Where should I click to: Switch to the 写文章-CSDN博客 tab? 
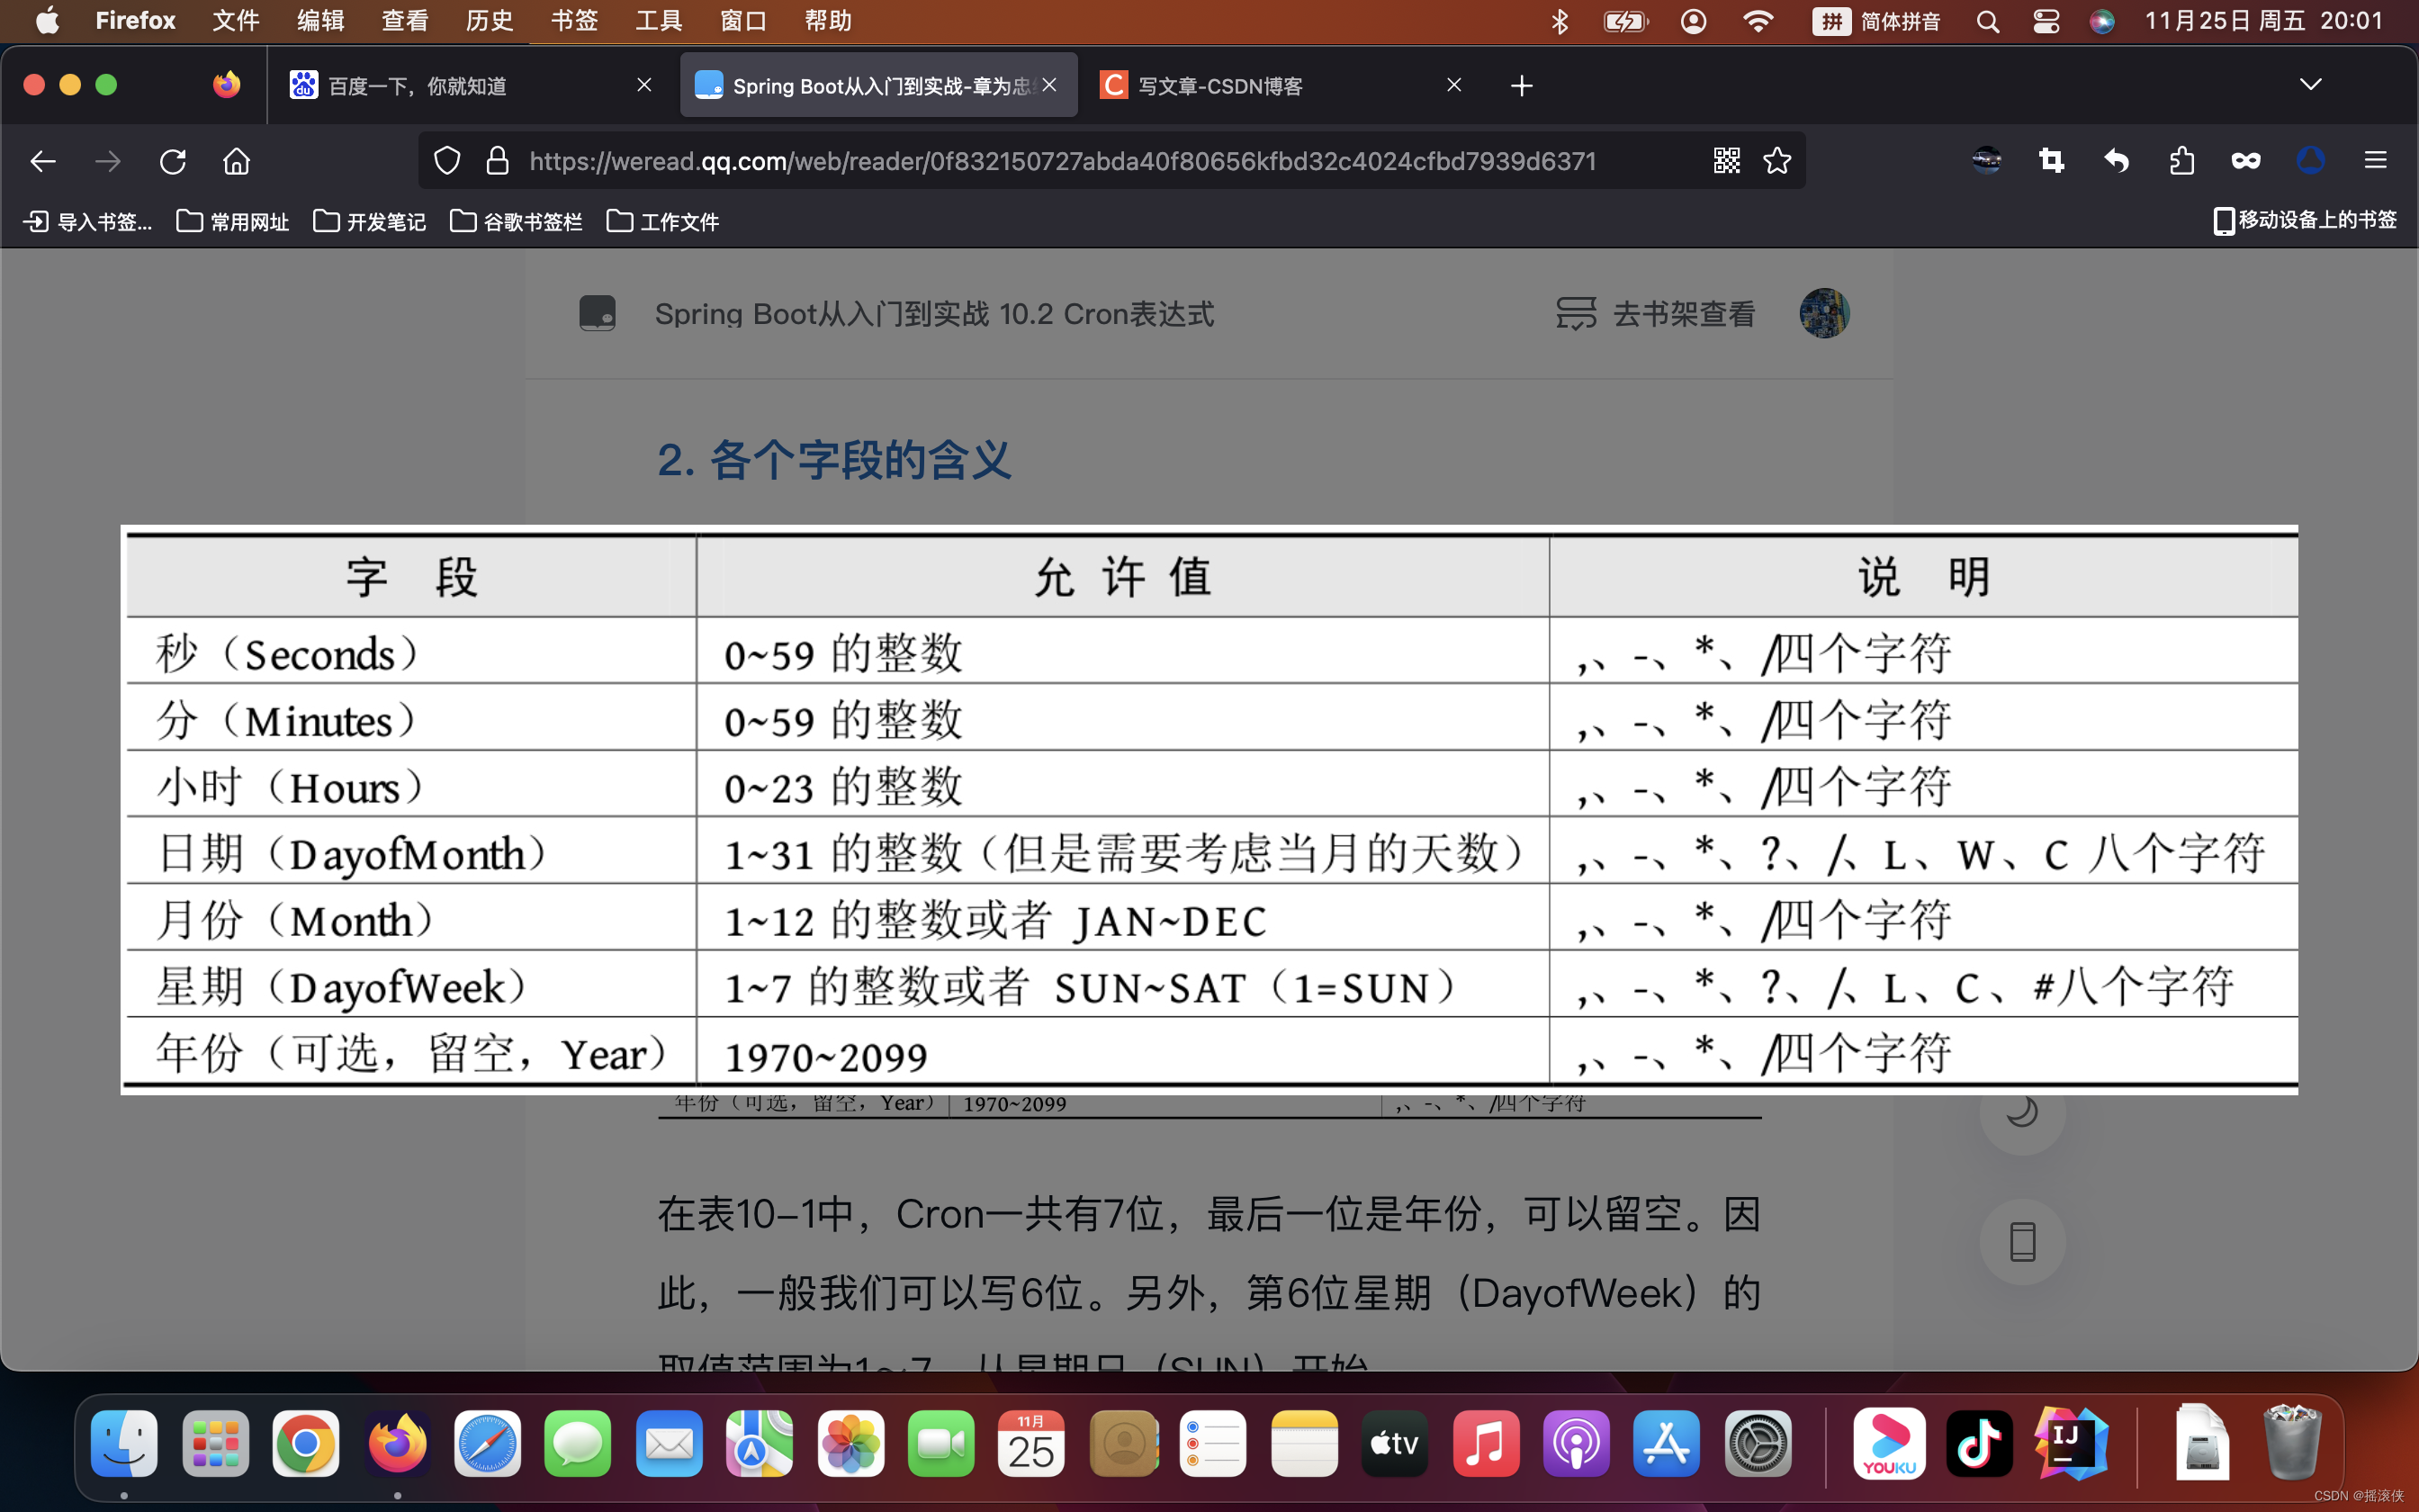click(x=1284, y=86)
